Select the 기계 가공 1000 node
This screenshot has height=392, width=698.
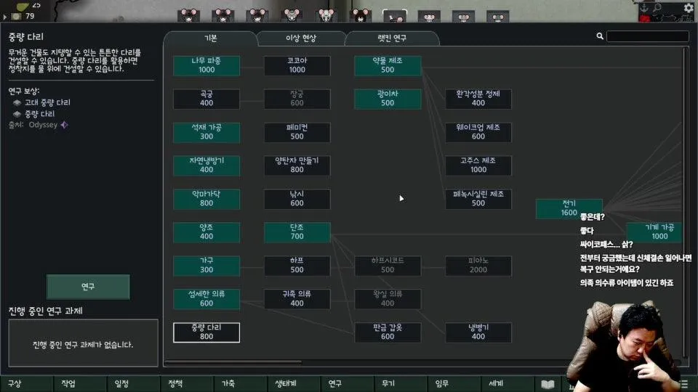[x=654, y=232]
